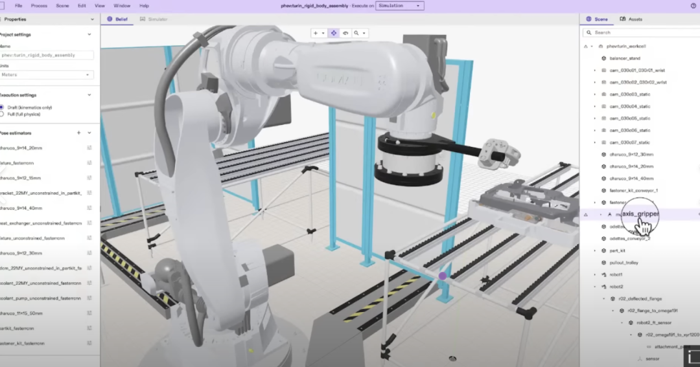
Task: Select pullout_trolley in scene tree
Action: pos(624,263)
